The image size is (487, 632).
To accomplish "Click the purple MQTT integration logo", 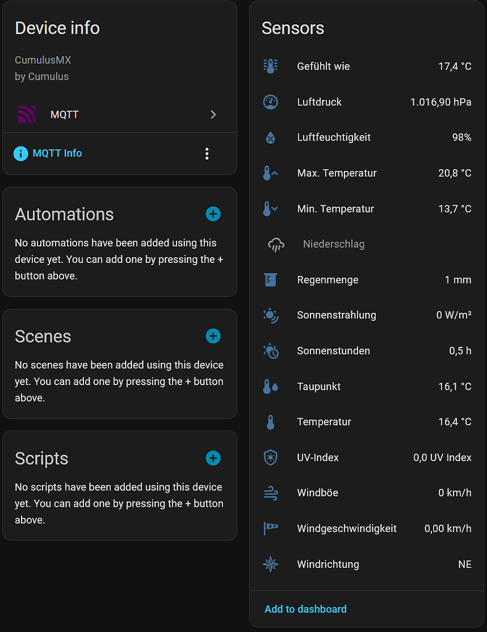I will pos(27,114).
